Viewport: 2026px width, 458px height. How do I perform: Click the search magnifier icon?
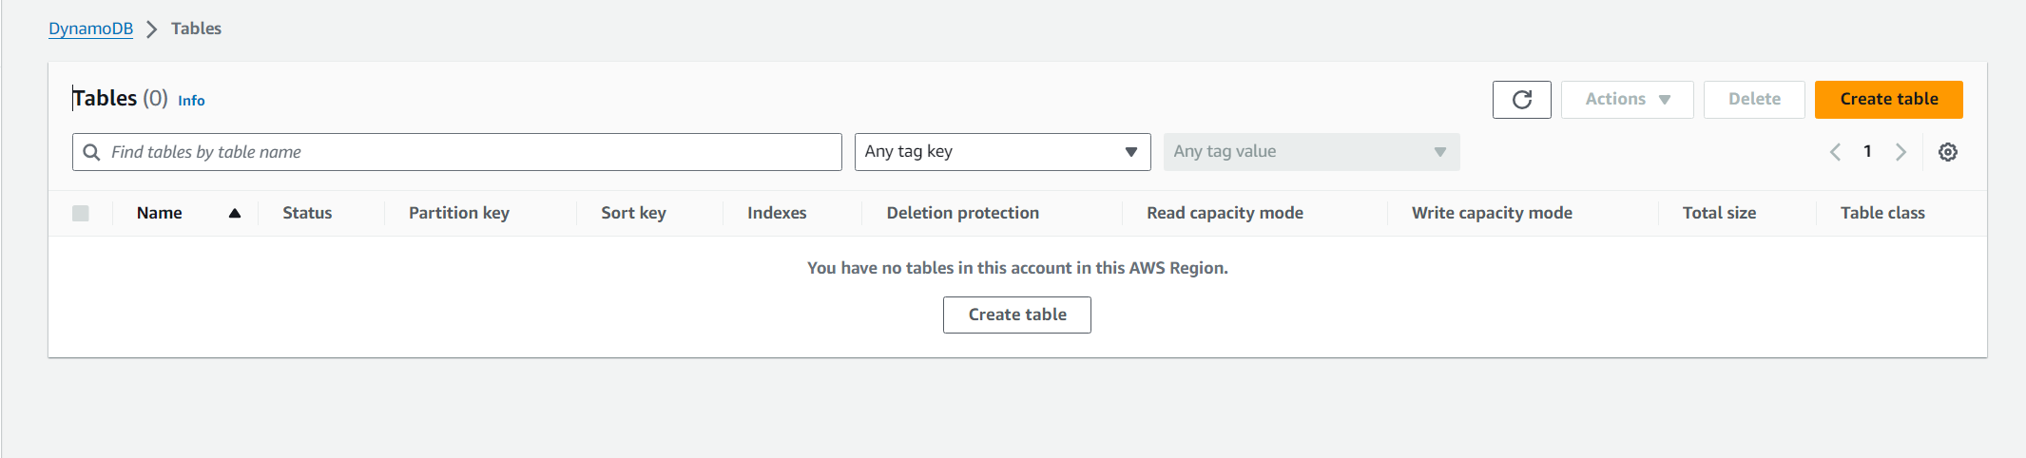[91, 152]
